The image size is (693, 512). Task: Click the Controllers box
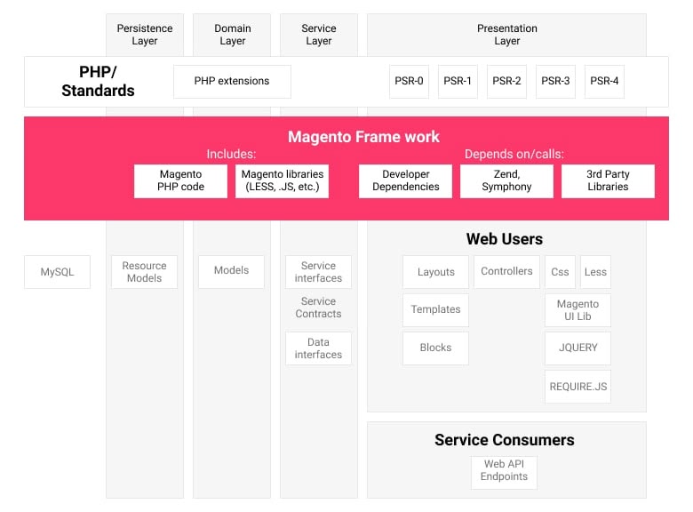(x=506, y=271)
